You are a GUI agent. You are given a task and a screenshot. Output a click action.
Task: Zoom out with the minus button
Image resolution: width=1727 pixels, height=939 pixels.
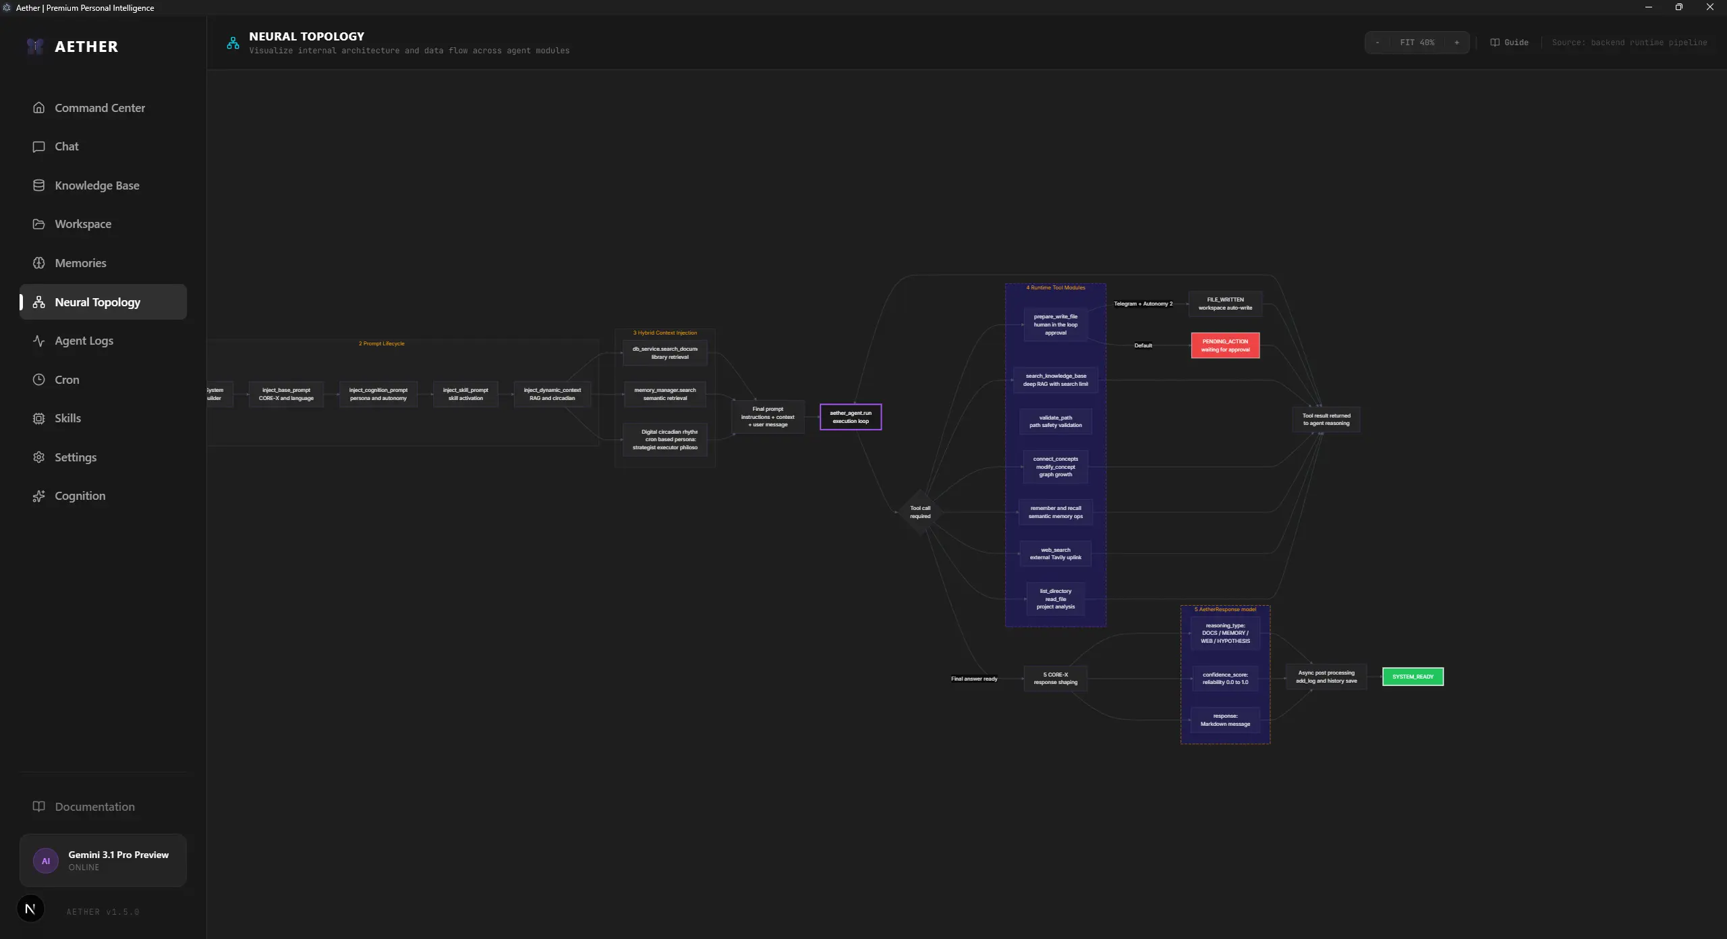click(1378, 42)
